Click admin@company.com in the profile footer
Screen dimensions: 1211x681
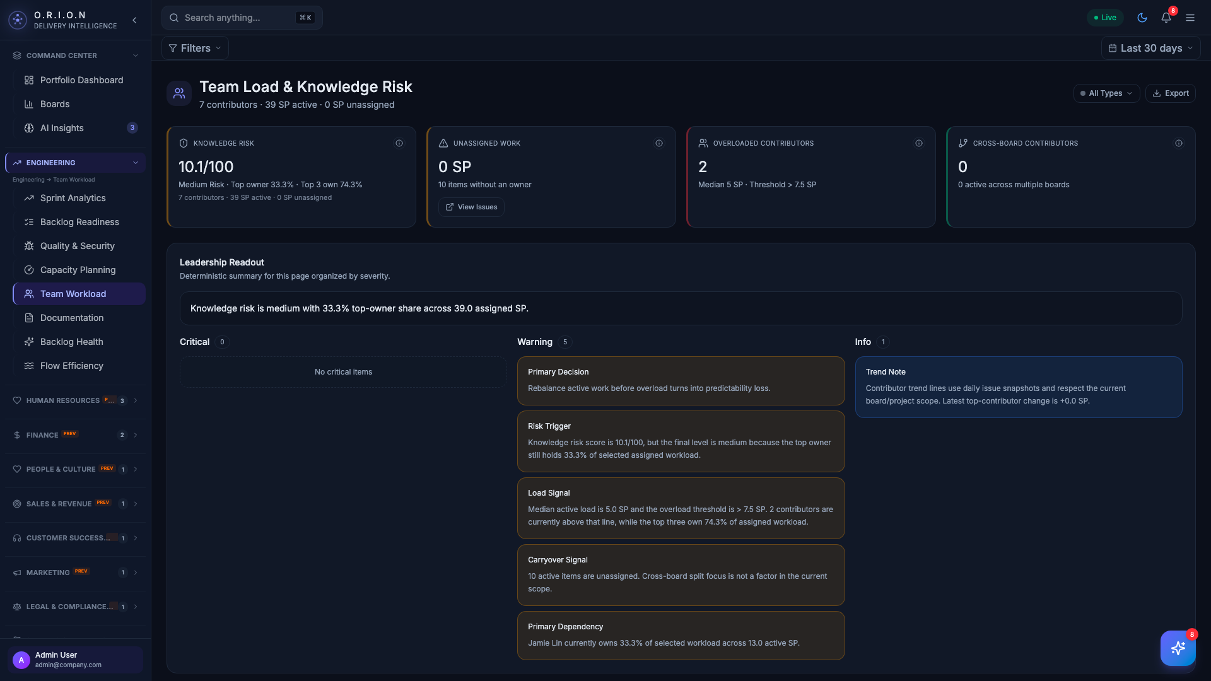[x=68, y=665]
